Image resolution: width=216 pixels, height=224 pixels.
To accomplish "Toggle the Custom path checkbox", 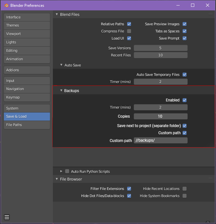I will tap(185, 133).
